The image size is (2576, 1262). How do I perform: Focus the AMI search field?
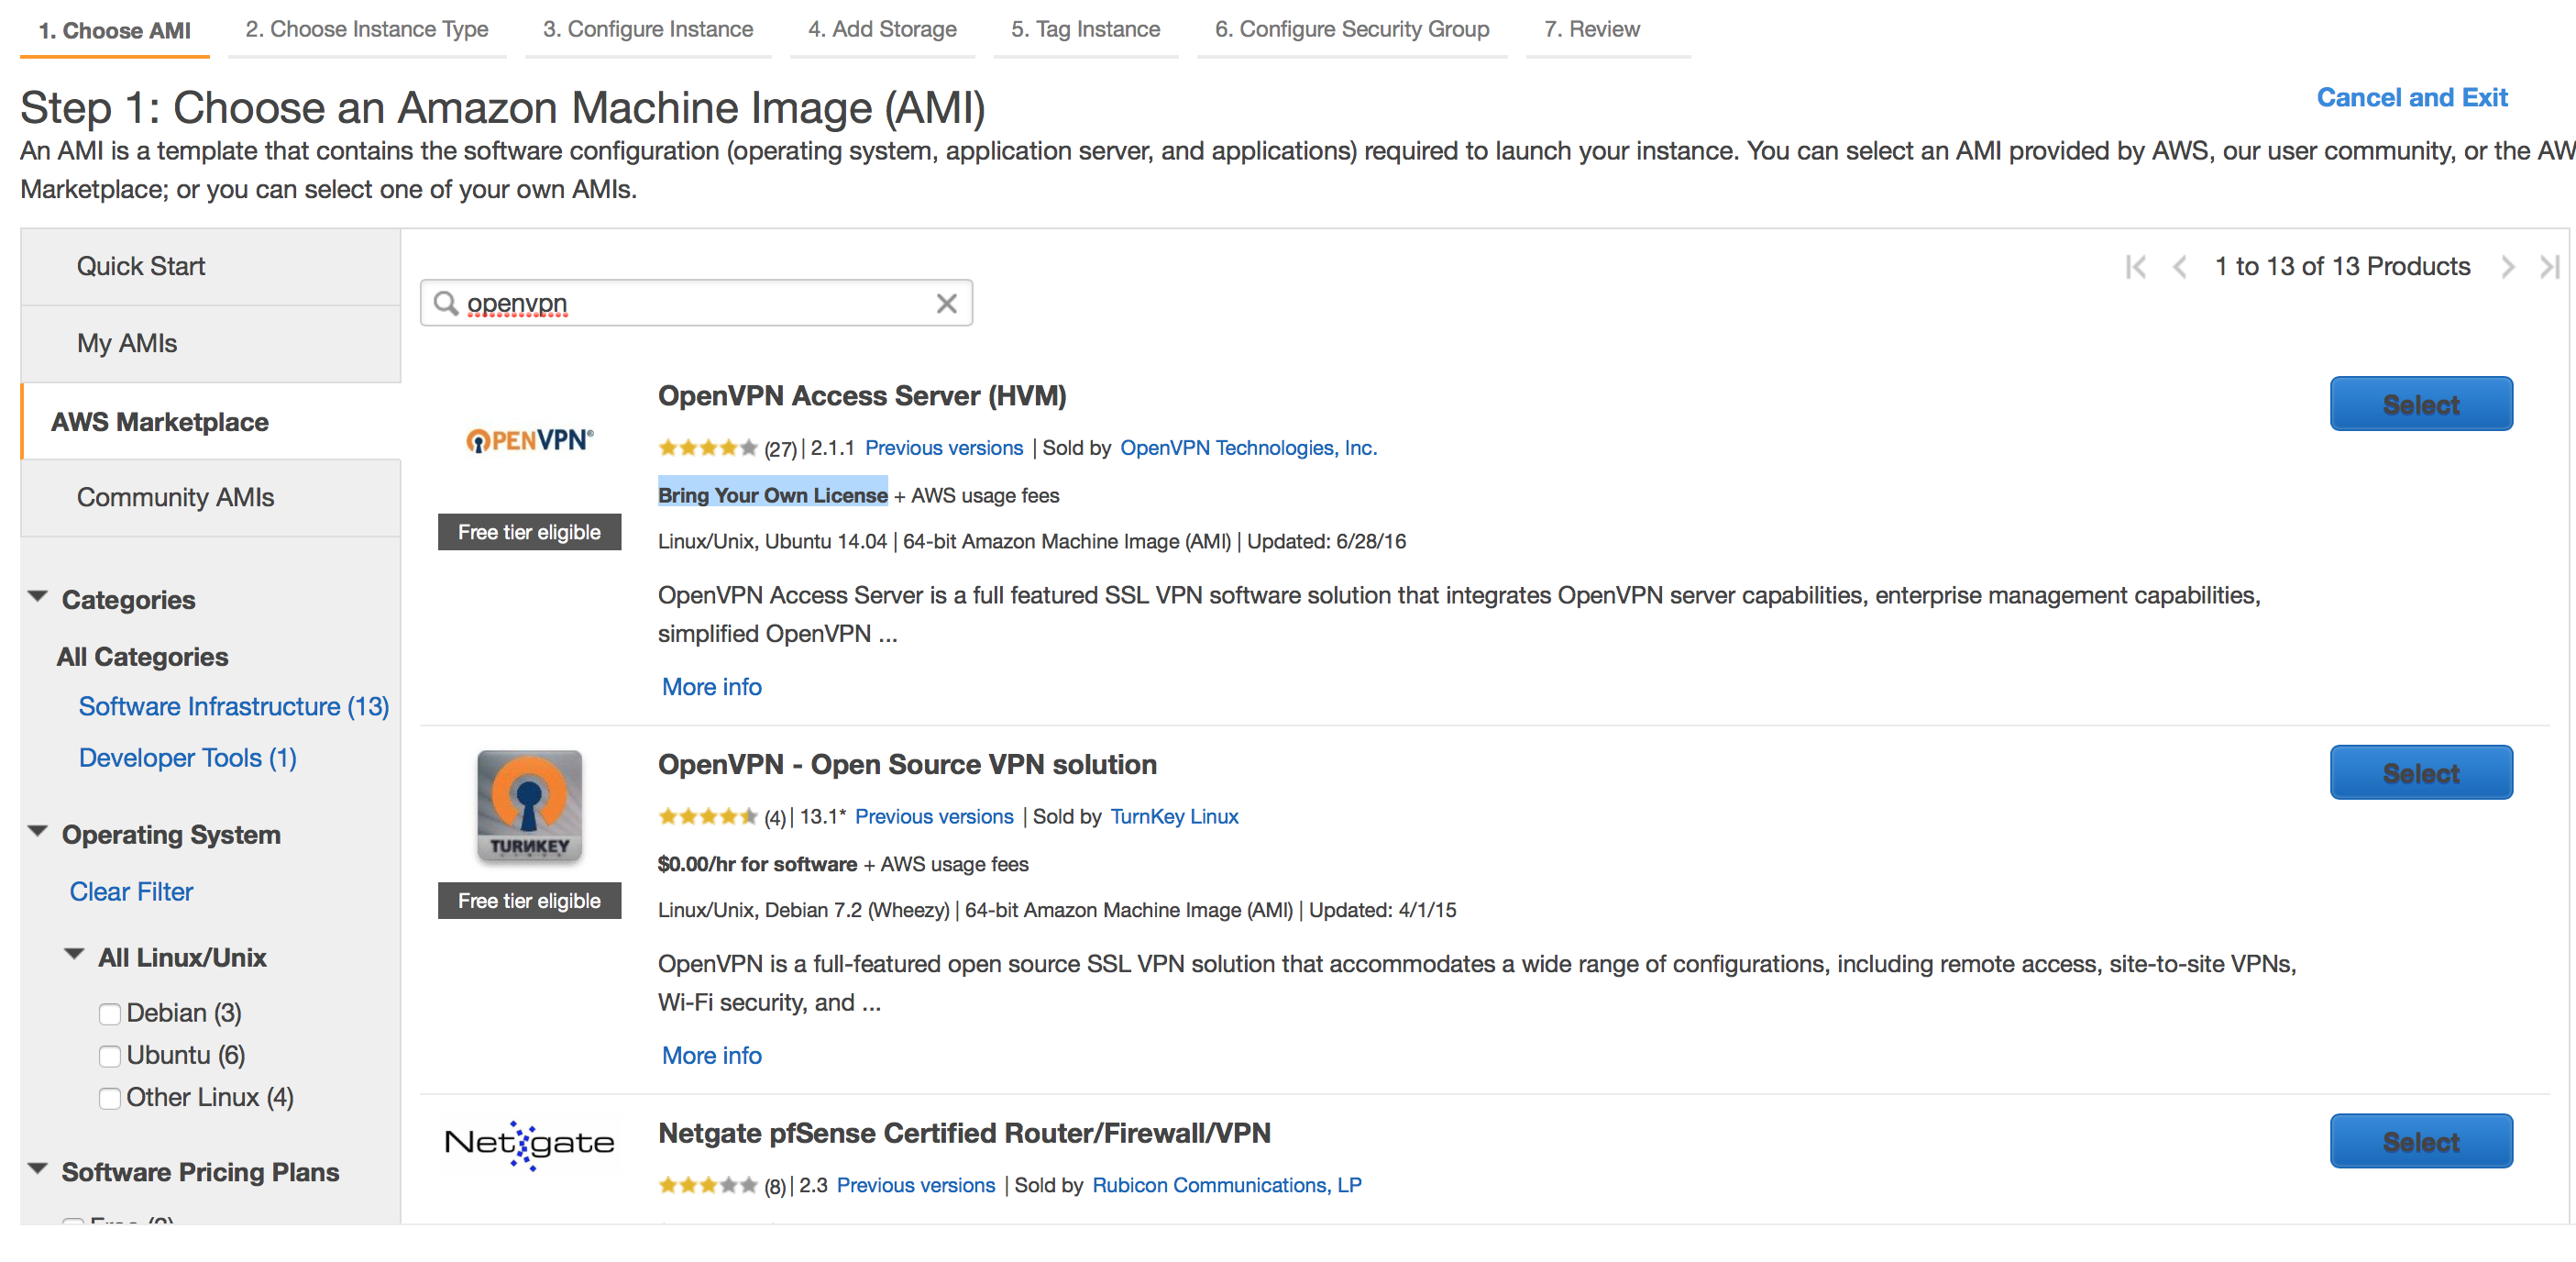(x=696, y=304)
